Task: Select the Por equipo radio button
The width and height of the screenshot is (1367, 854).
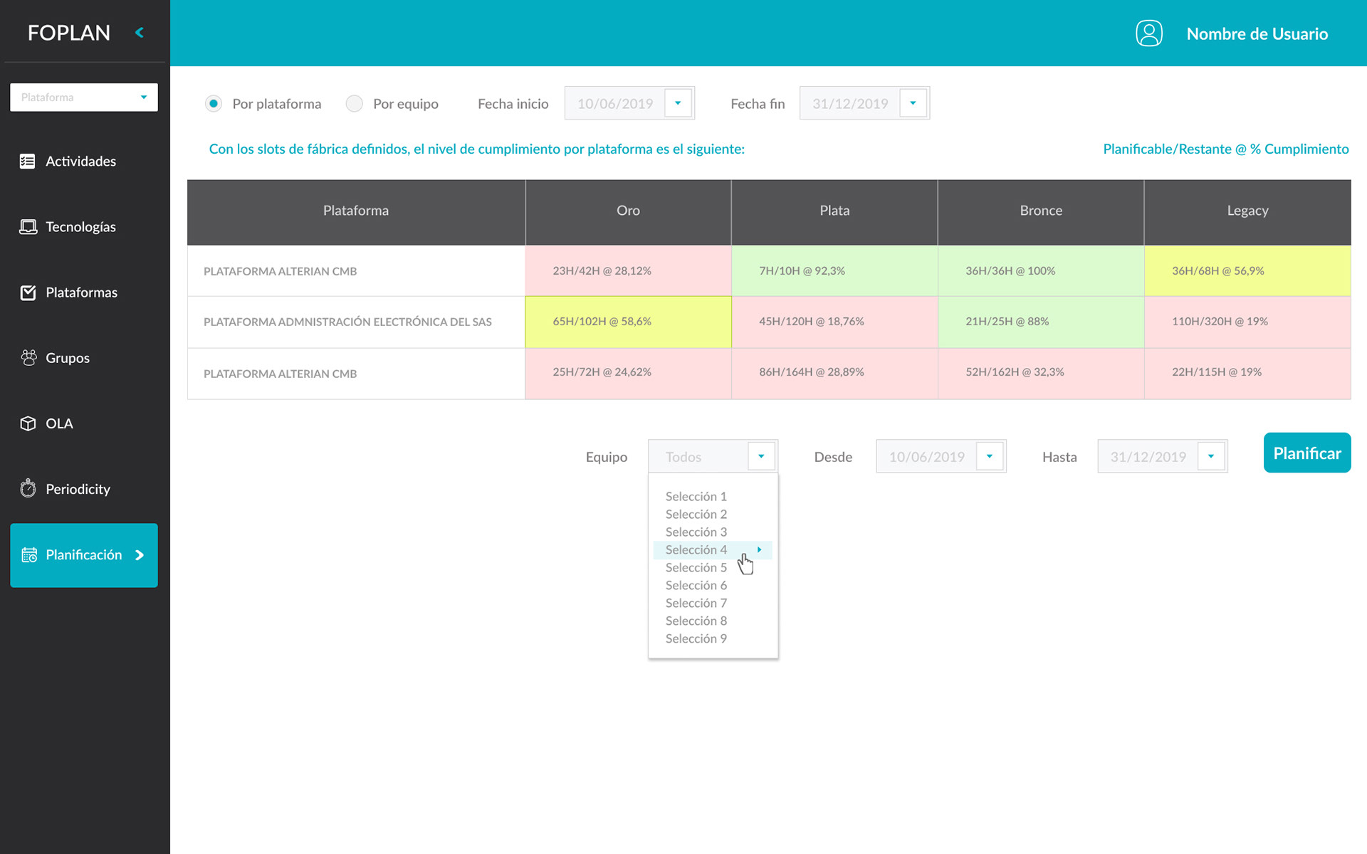Action: pos(354,104)
